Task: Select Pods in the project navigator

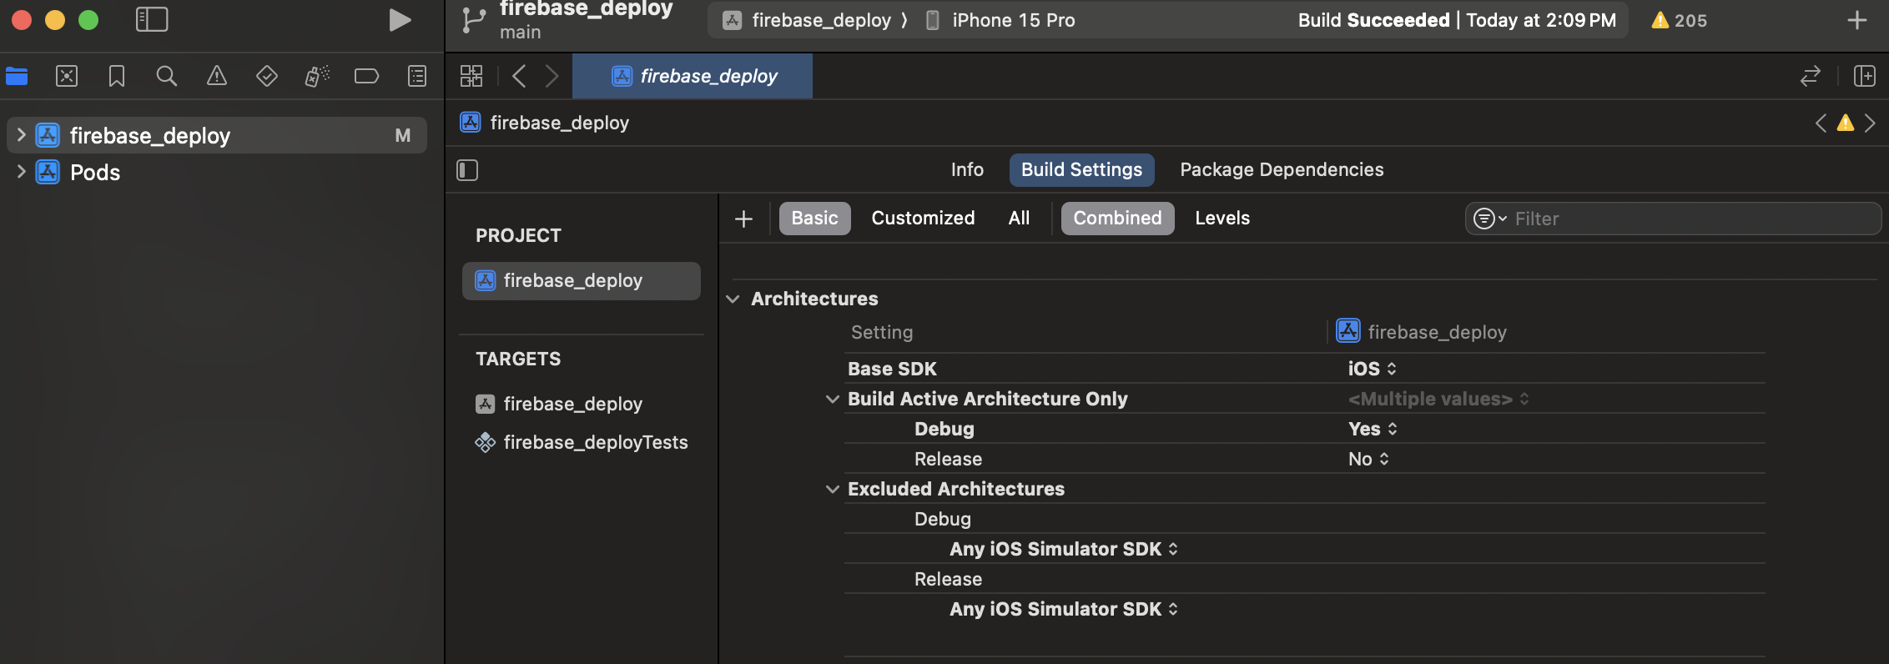Action: (x=95, y=173)
